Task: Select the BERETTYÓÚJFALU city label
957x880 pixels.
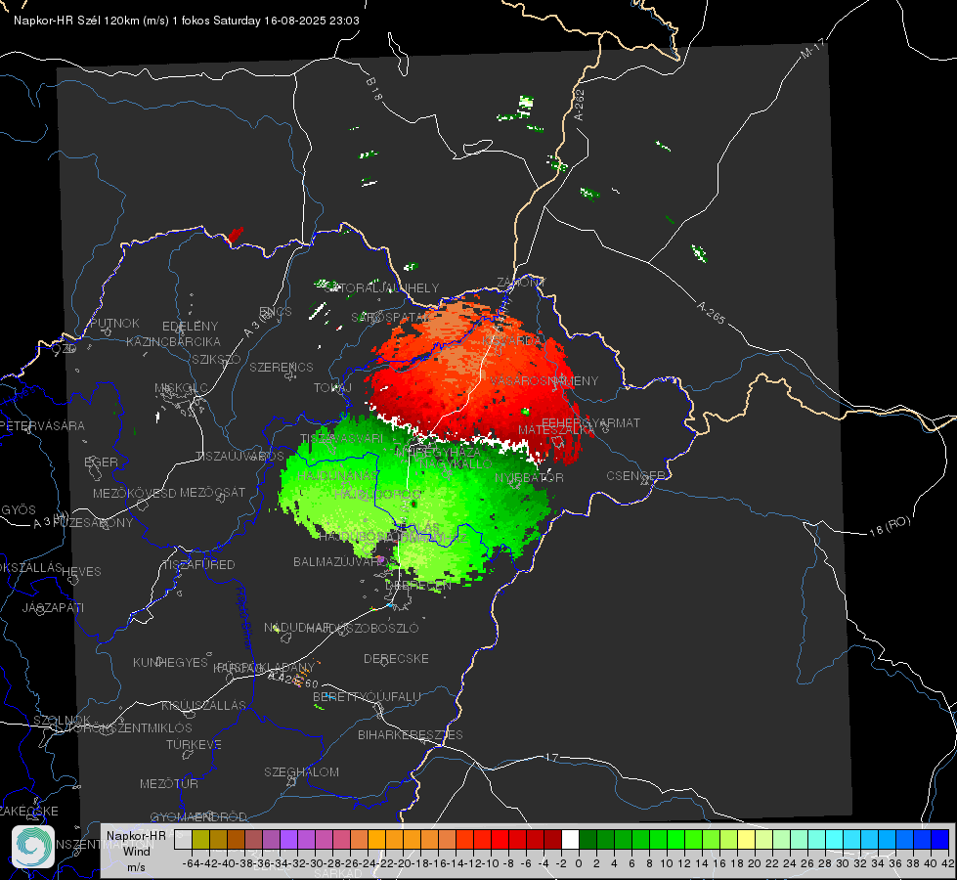Action: [367, 697]
